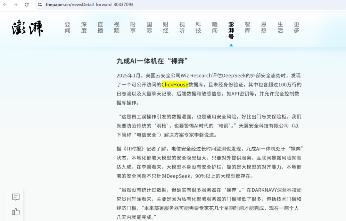Open the 视听 navigation tab
Screen dimensions: 346x221
(182, 28)
